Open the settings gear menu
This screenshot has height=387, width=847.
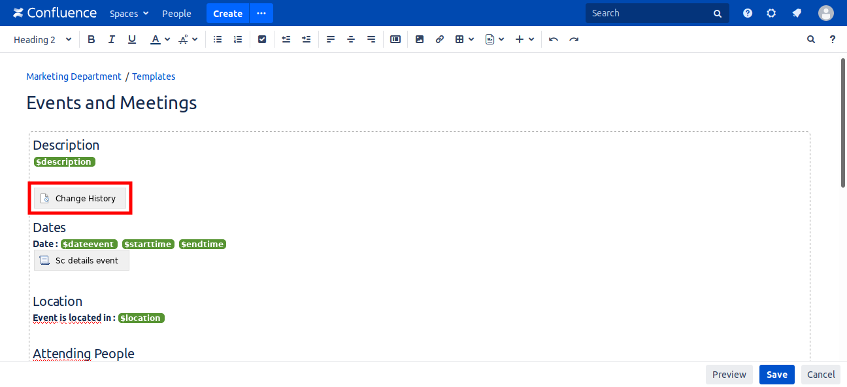click(771, 13)
